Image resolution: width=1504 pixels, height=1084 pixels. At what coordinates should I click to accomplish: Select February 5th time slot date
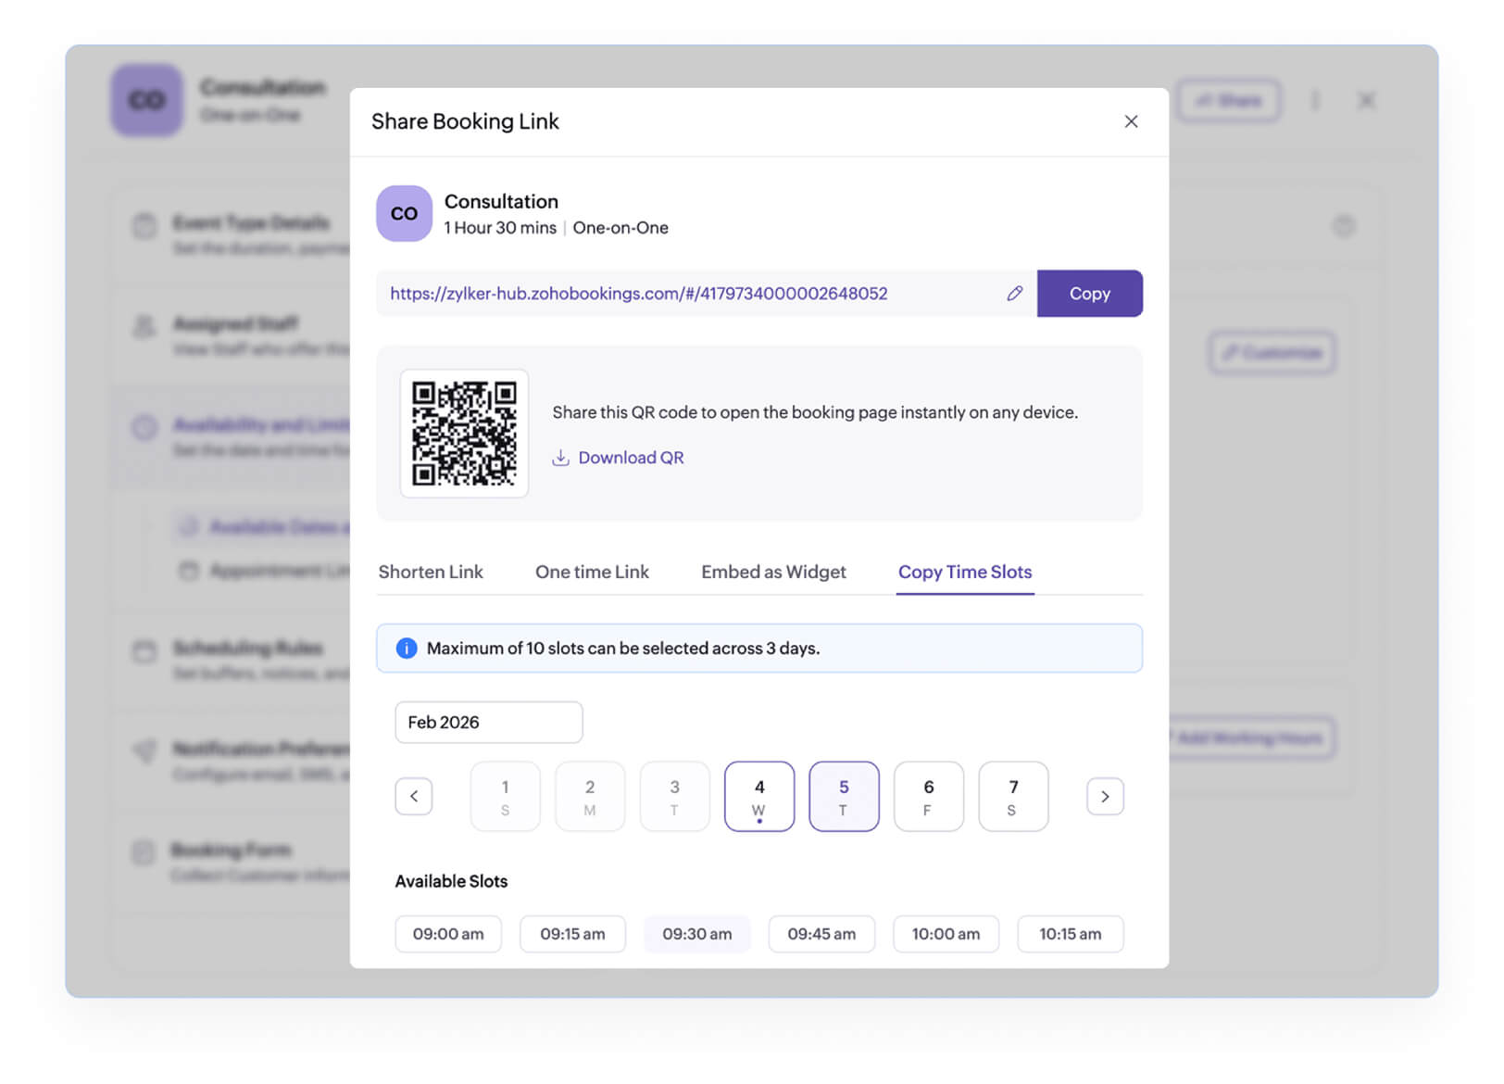coord(844,796)
